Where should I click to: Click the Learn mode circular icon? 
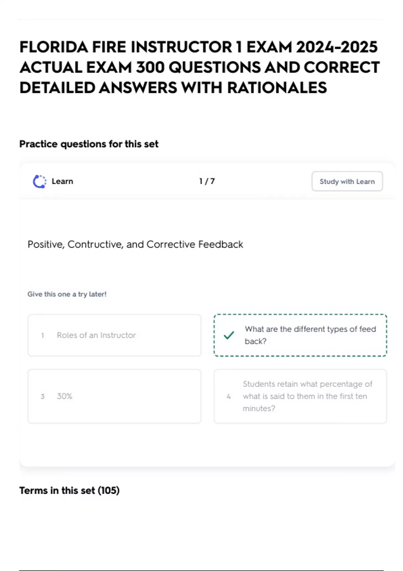point(39,181)
